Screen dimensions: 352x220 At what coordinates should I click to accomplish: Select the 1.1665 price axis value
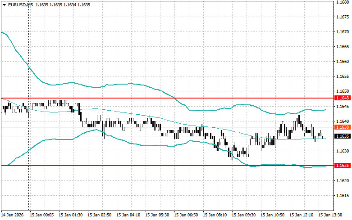click(x=343, y=47)
